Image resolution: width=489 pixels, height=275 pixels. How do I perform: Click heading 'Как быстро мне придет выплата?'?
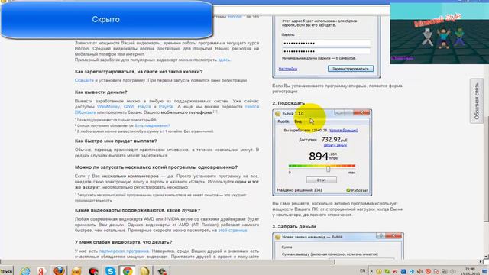click(115, 141)
